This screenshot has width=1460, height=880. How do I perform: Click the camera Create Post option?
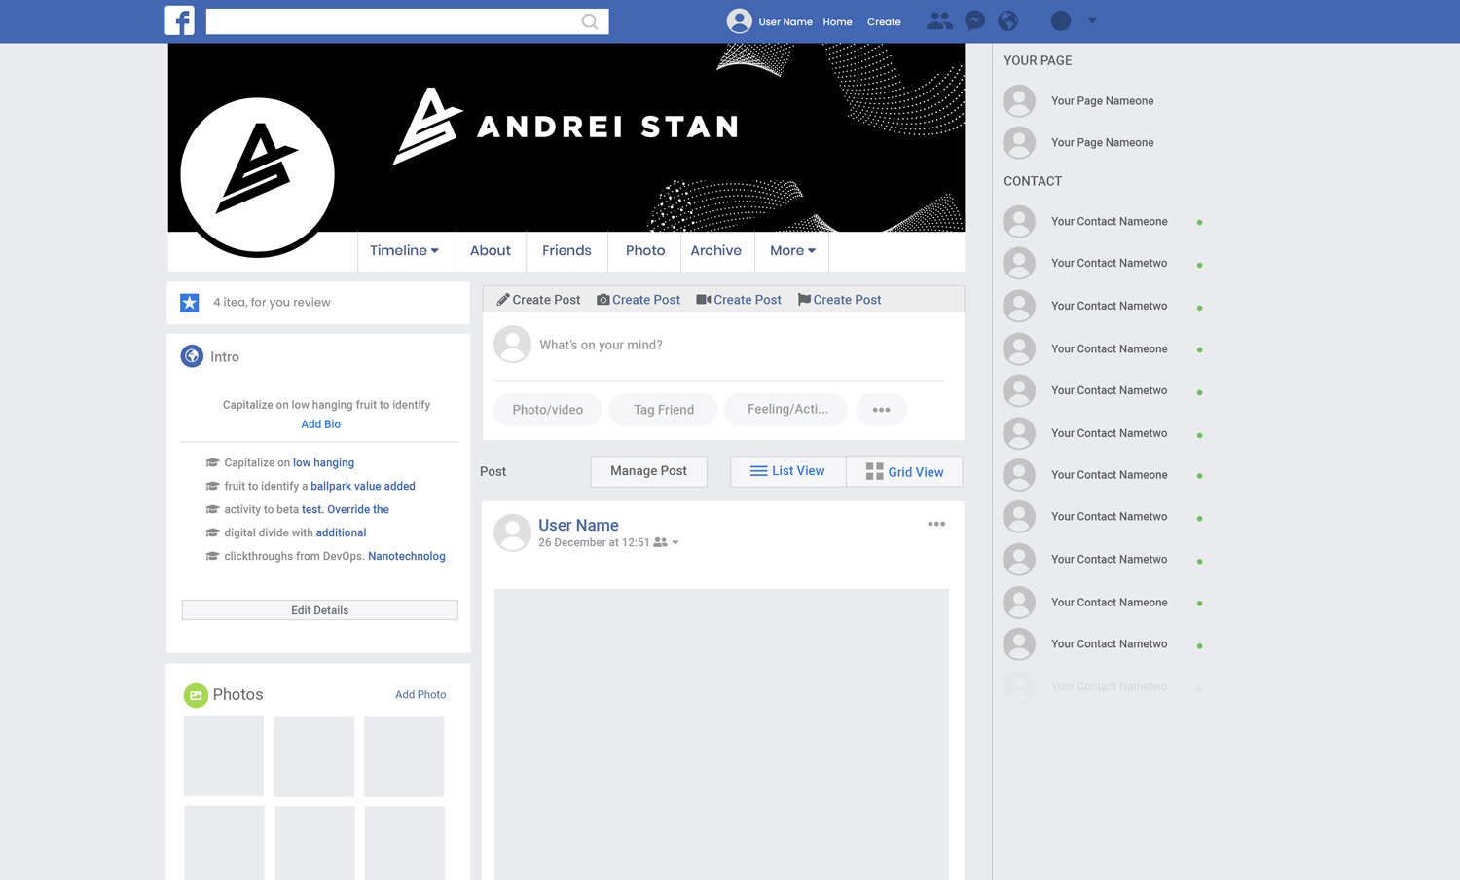(x=639, y=300)
